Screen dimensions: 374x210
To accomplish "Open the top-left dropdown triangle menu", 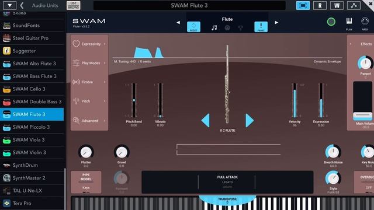I will point(9,5).
